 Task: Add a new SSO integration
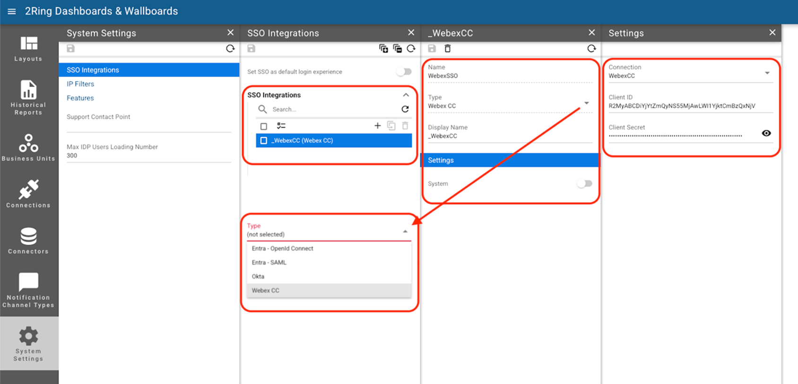tap(377, 126)
